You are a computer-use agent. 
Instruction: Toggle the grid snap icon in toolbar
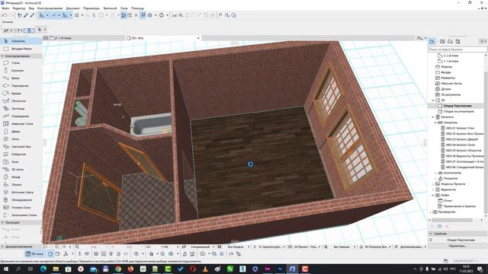[76, 15]
